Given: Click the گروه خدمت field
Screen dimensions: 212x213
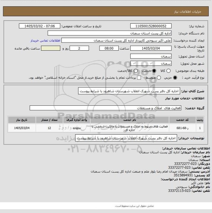Looking at the screenshot, I should coord(105,108).
